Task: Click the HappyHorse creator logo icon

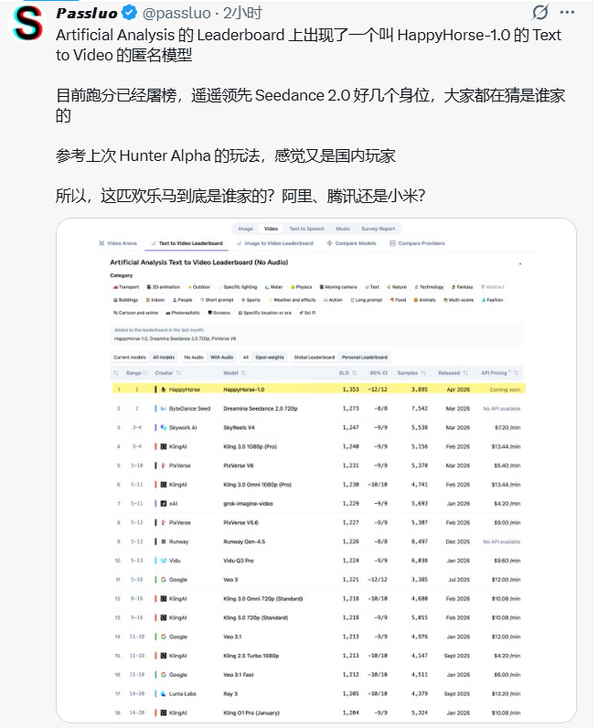Action: pos(164,389)
